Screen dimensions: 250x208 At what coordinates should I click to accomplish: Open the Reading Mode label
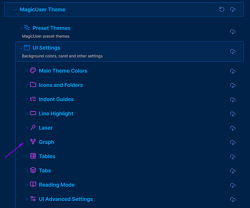click(x=57, y=185)
